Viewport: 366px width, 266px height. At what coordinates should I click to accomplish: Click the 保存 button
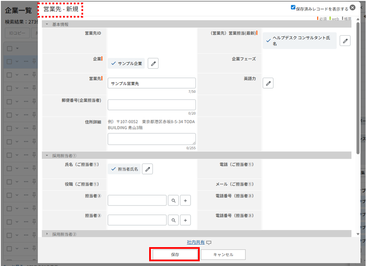click(174, 254)
